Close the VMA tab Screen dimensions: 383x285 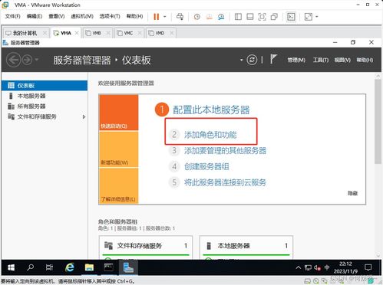pyautogui.click(x=77, y=33)
